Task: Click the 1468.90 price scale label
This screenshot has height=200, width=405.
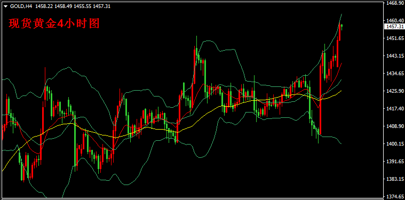Action: tap(395, 3)
